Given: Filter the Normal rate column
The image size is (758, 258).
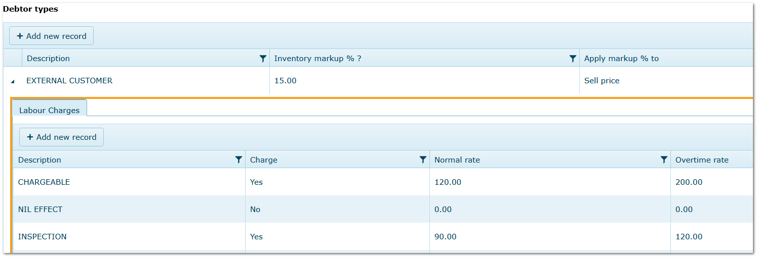Looking at the screenshot, I should [x=664, y=160].
